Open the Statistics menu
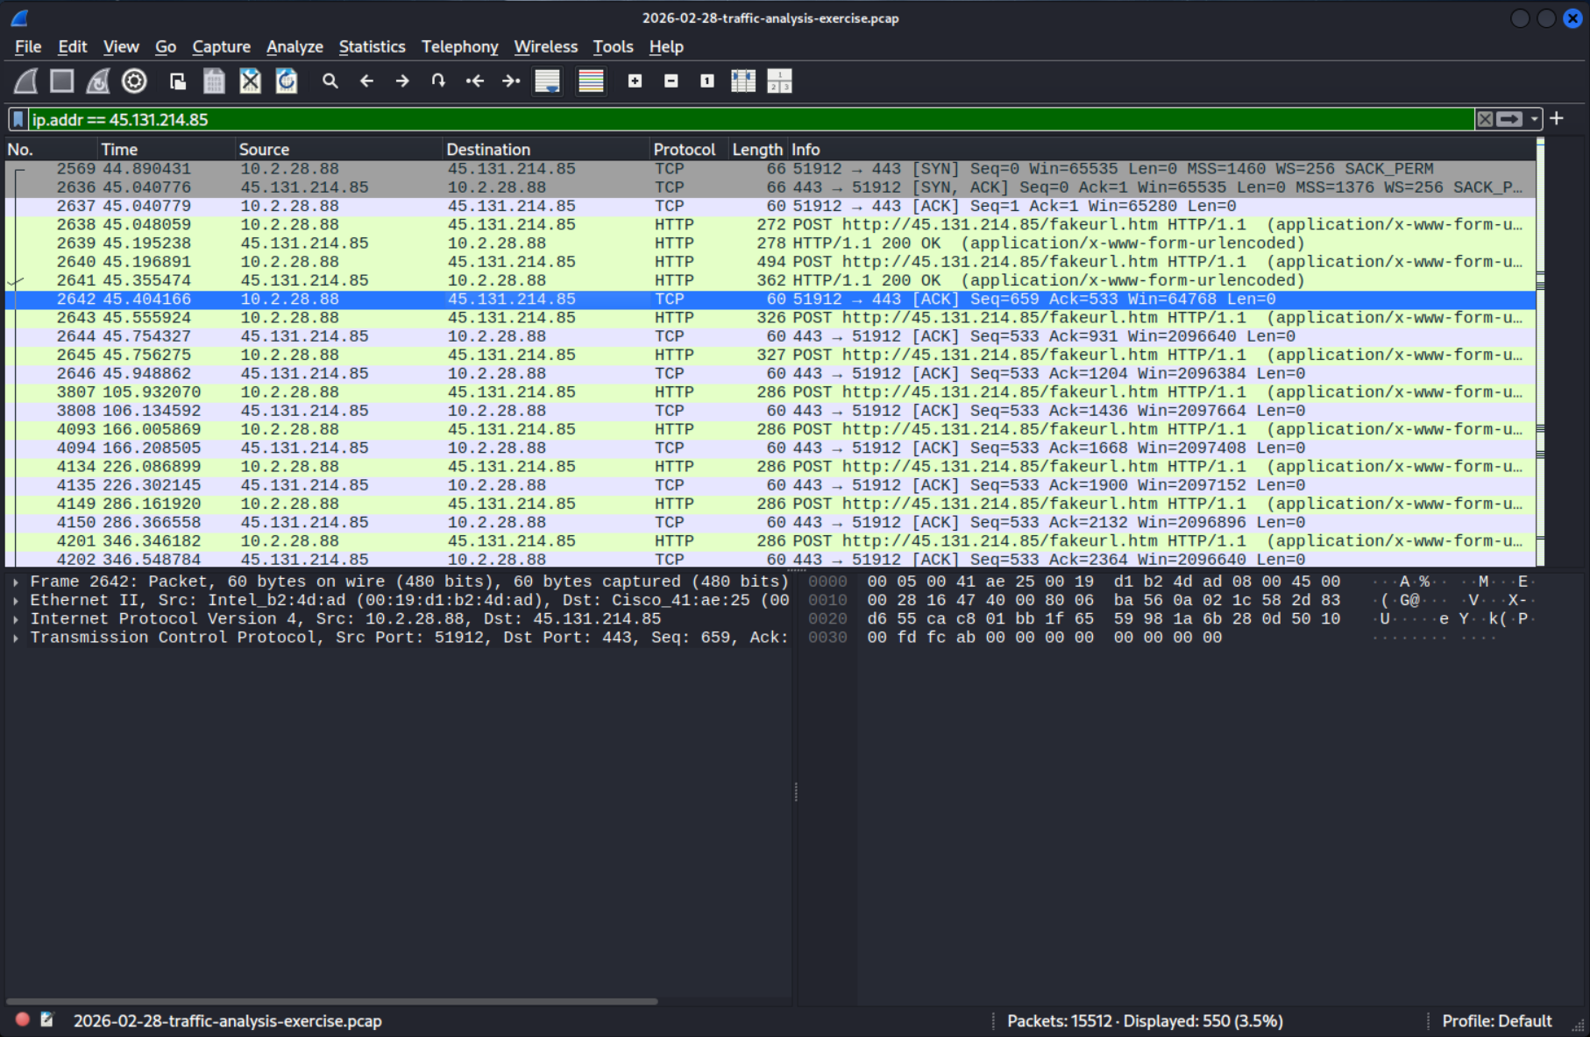The width and height of the screenshot is (1590, 1037). pyautogui.click(x=373, y=46)
